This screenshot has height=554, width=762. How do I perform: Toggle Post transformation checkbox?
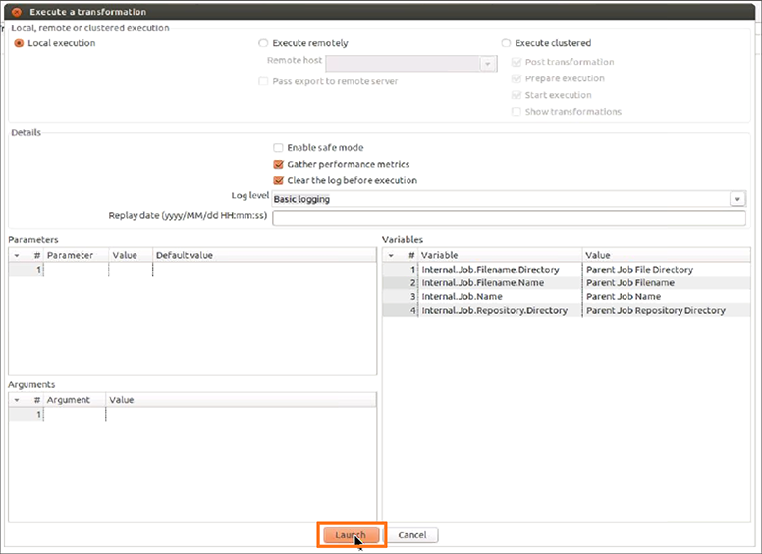point(517,62)
